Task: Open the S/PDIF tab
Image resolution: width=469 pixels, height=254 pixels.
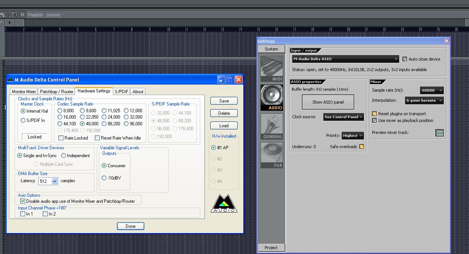Action: (121, 92)
